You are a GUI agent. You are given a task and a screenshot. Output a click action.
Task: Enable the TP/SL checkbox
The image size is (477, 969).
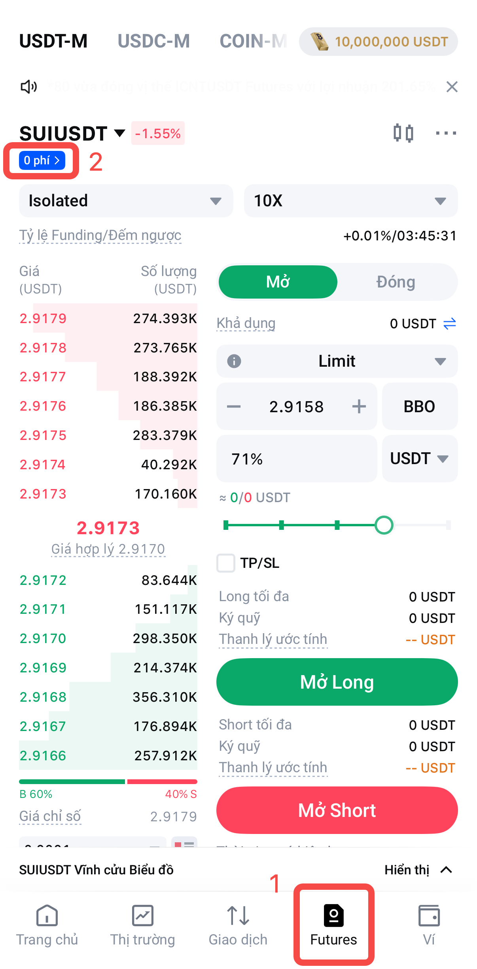coord(226,563)
